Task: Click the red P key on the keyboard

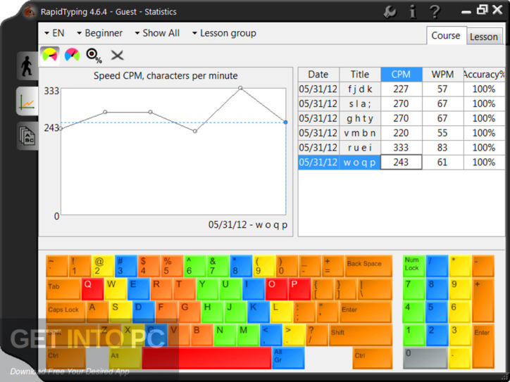Action: [299, 288]
